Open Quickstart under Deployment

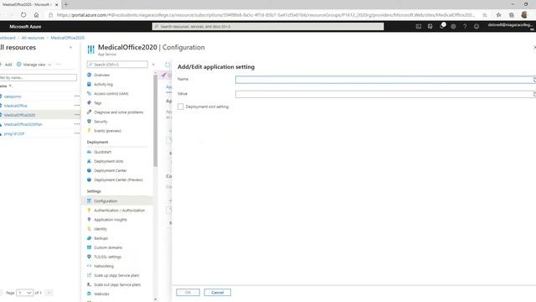(x=102, y=152)
